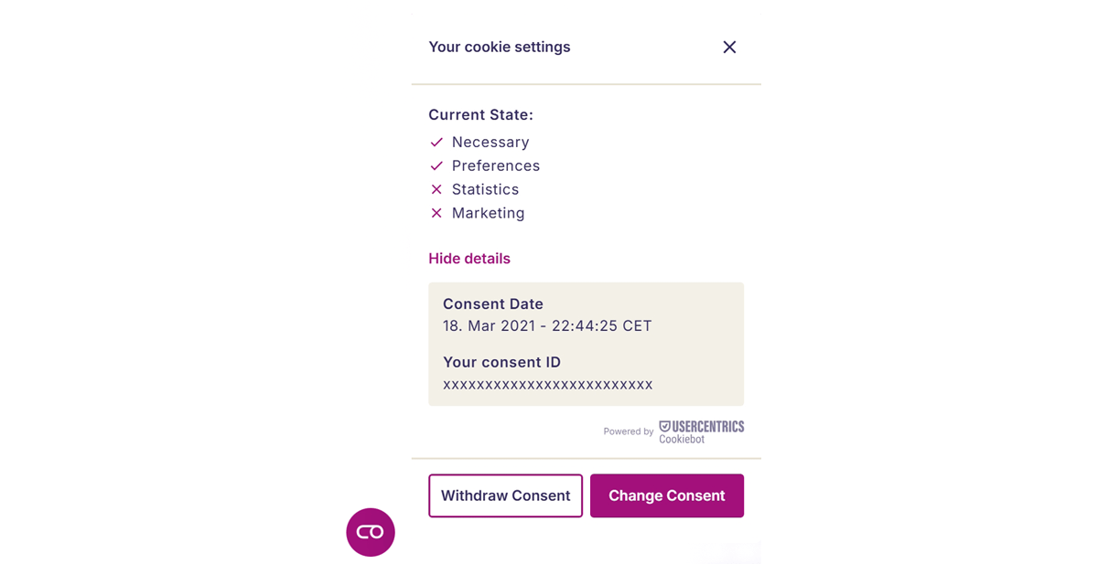The image size is (1098, 564).
Task: Click the Change Consent button
Action: pyautogui.click(x=666, y=495)
